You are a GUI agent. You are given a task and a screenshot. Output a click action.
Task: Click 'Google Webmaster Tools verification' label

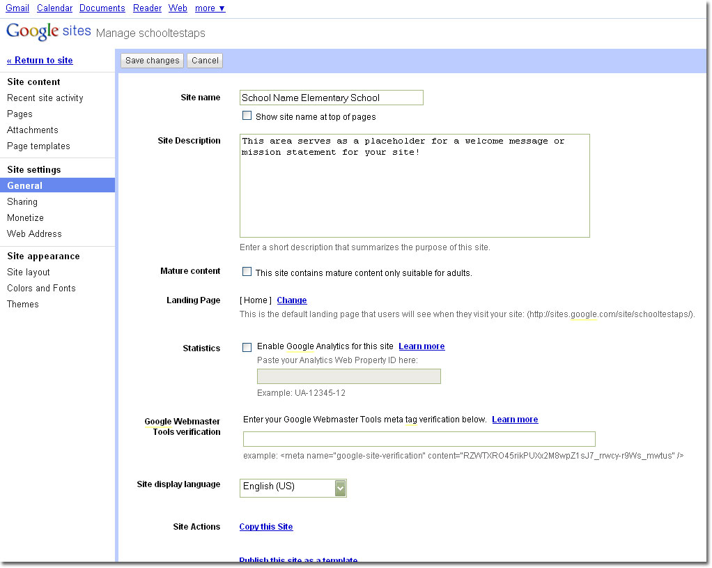tap(183, 427)
